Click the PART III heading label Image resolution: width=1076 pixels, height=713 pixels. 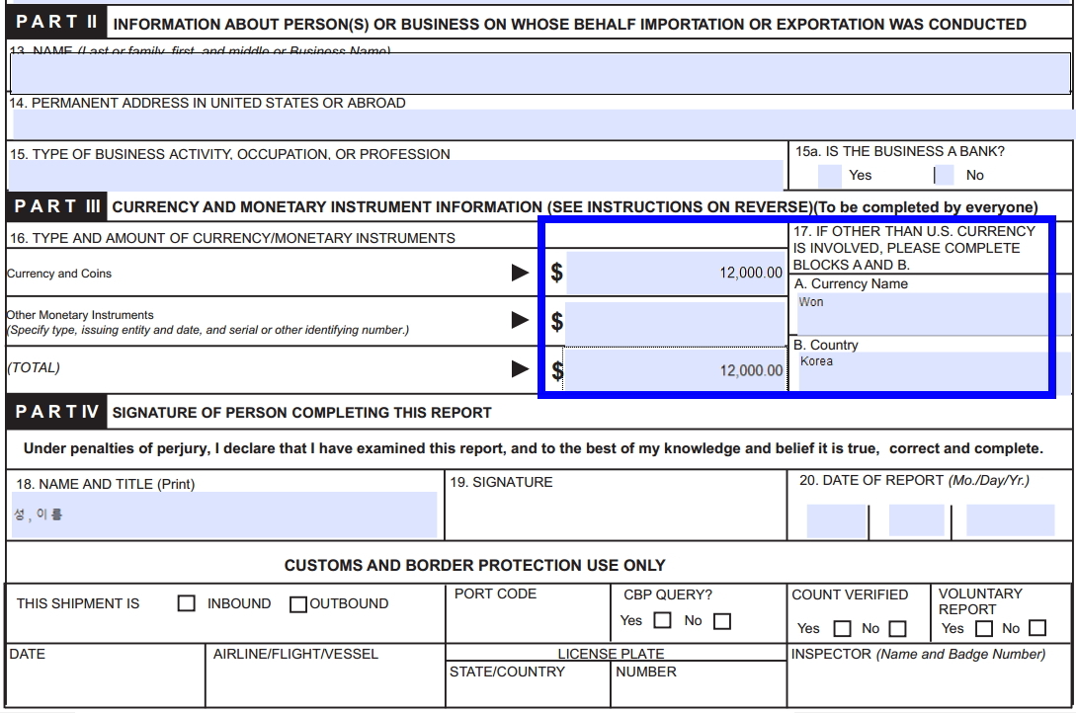57,206
